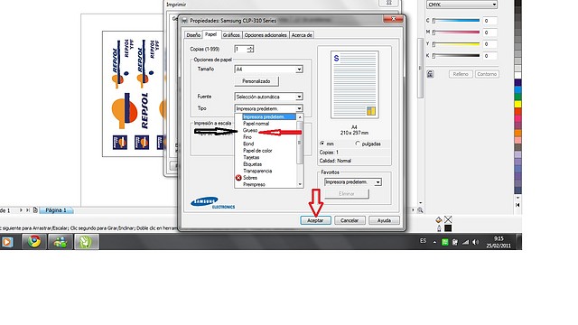
Task: Choose Grueso from the Tipo list
Action: click(x=250, y=130)
